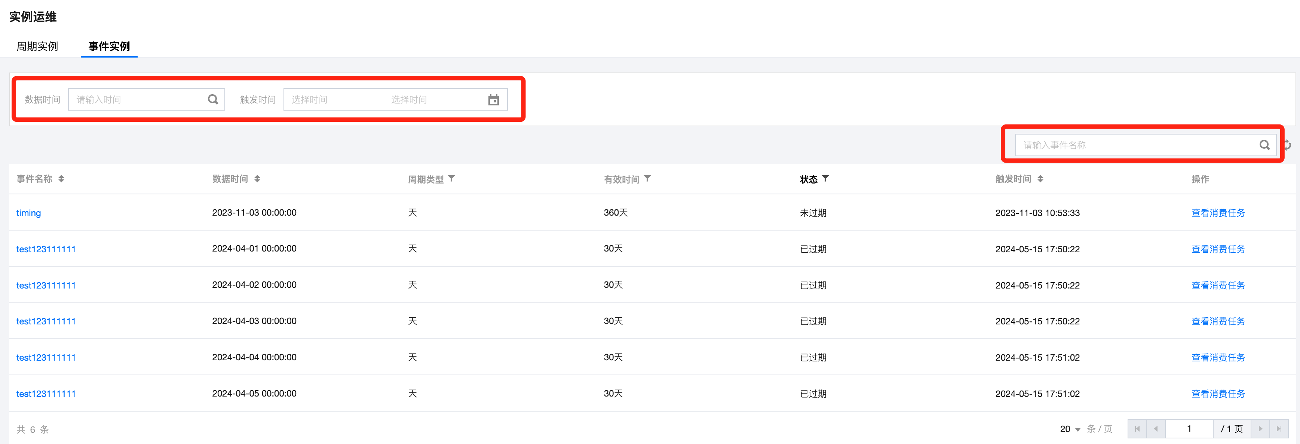Viewport: 1300px width, 444px height.
Task: Click the page number input box
Action: pos(1189,429)
